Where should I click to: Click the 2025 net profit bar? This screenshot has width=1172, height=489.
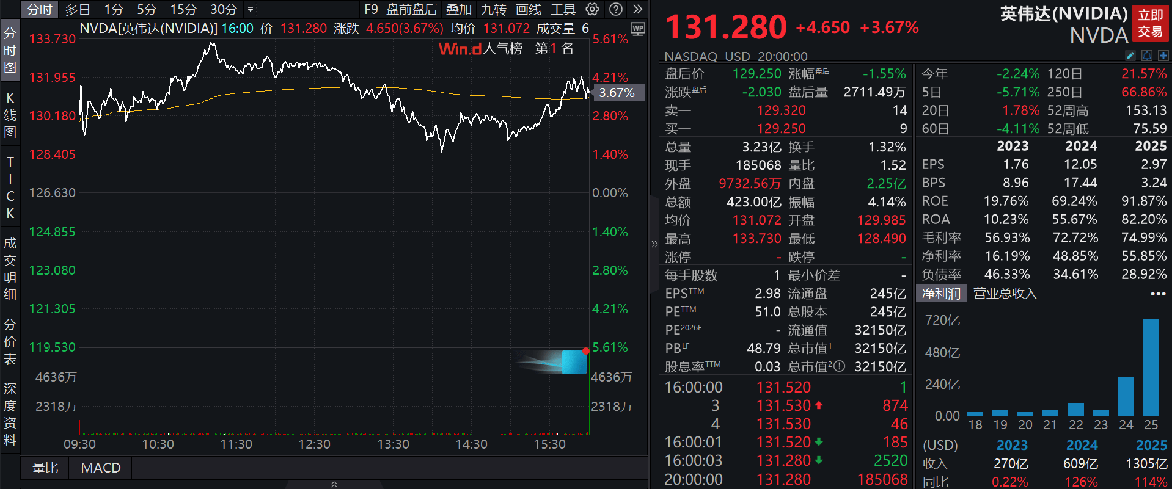(x=1151, y=368)
